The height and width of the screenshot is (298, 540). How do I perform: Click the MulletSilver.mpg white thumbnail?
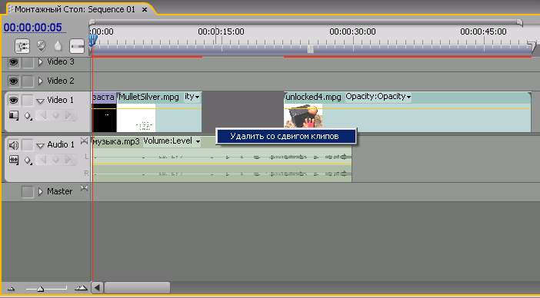(x=136, y=118)
